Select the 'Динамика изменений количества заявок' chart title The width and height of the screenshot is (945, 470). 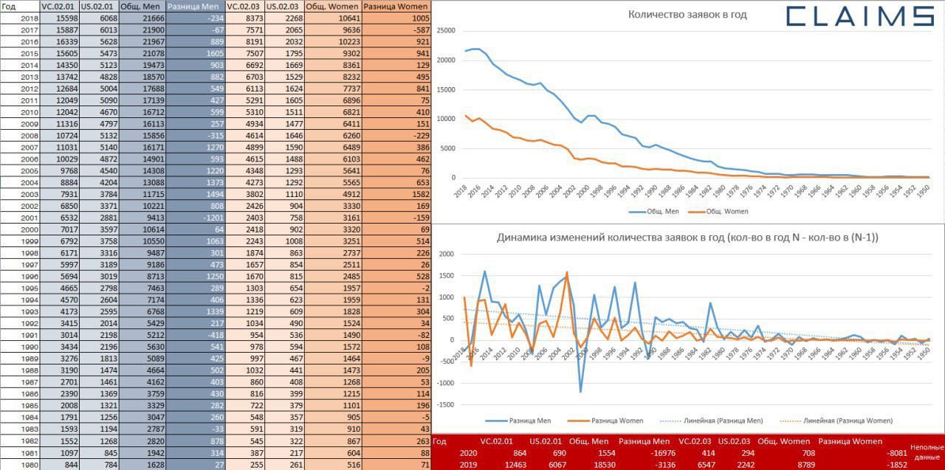point(687,238)
